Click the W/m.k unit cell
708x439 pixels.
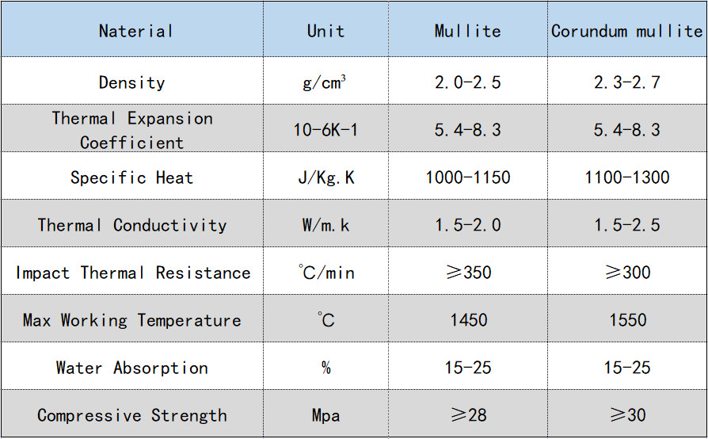coord(325,225)
